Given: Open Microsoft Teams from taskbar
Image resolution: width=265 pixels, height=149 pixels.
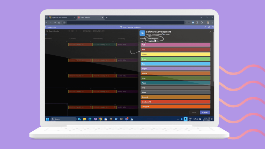Looking at the screenshot, I should point(127,119).
